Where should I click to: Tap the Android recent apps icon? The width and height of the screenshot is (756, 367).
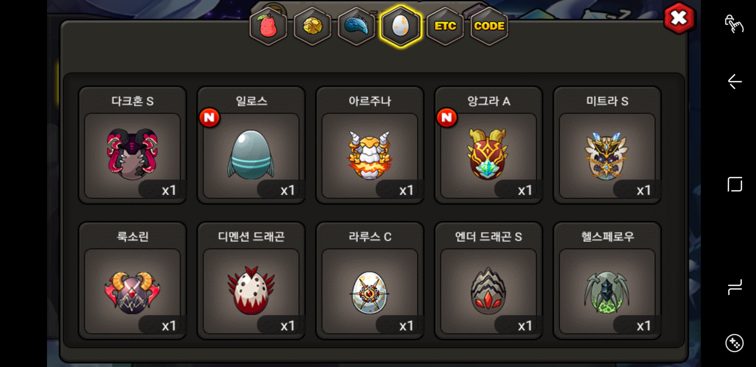click(x=735, y=287)
